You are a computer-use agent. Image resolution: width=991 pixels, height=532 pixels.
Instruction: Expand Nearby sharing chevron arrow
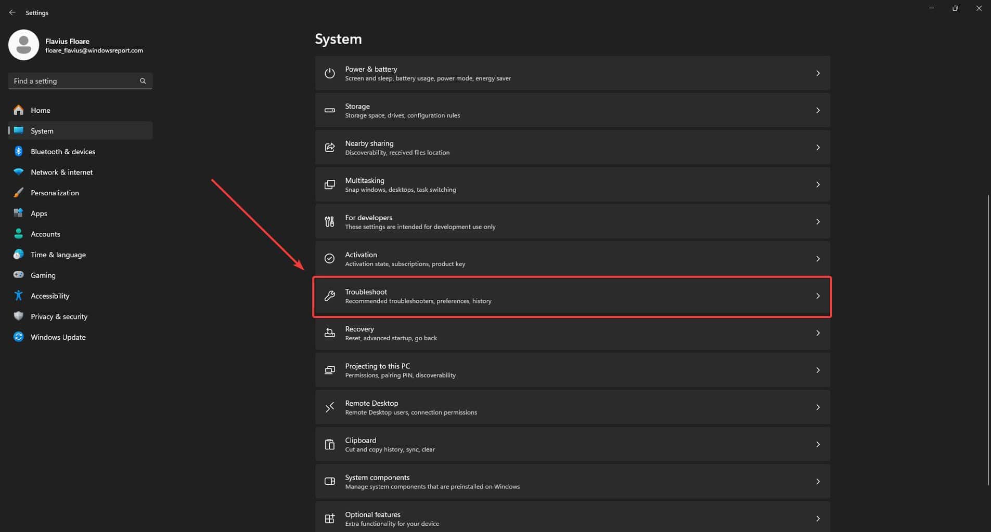click(x=818, y=148)
